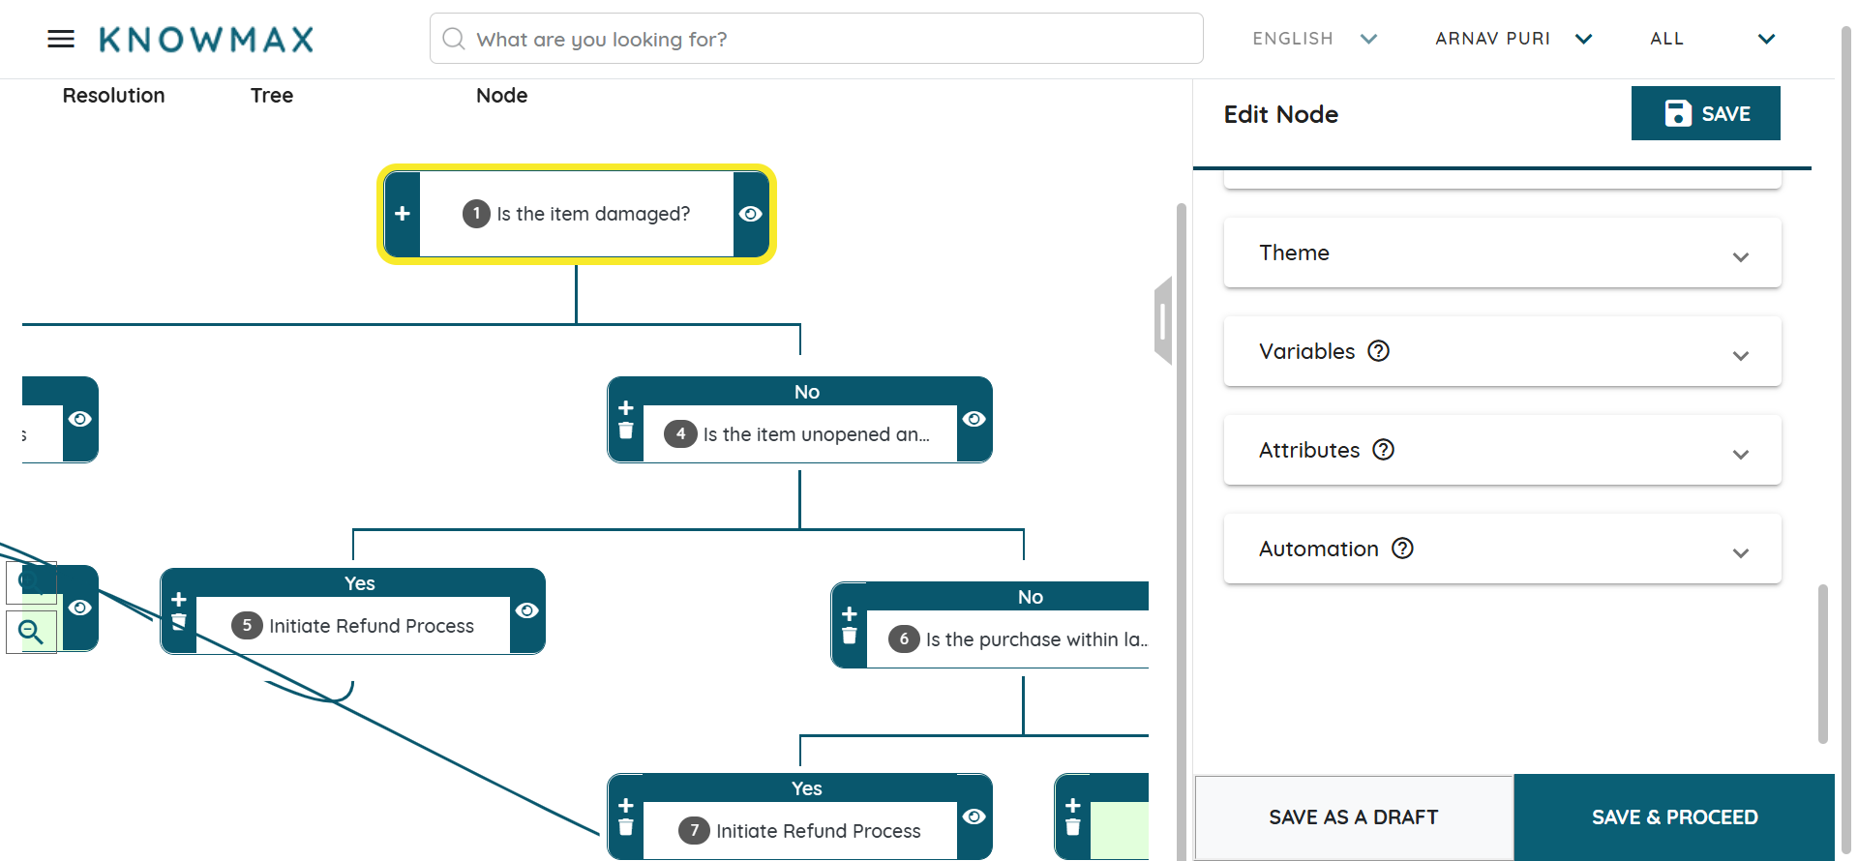
Task: Click trash icon on node 6
Action: [850, 637]
